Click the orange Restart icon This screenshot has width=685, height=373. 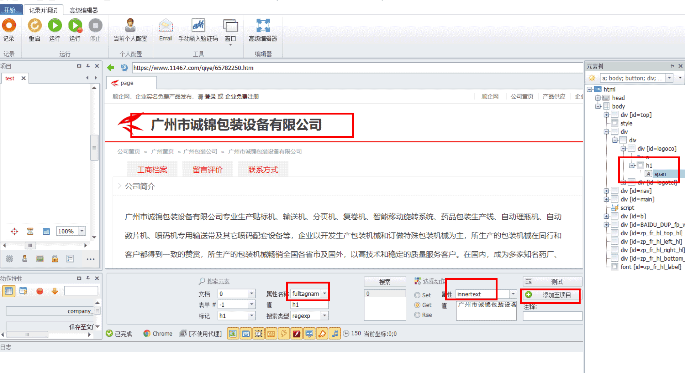[34, 26]
